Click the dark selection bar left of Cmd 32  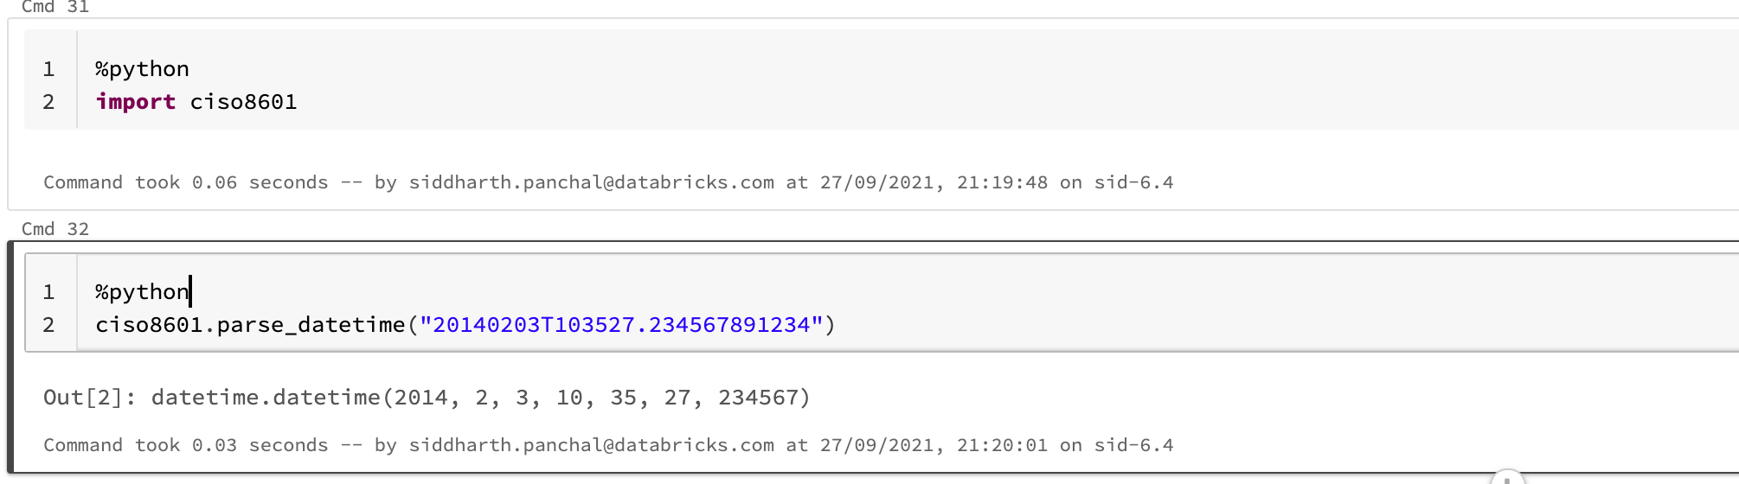pos(11,356)
